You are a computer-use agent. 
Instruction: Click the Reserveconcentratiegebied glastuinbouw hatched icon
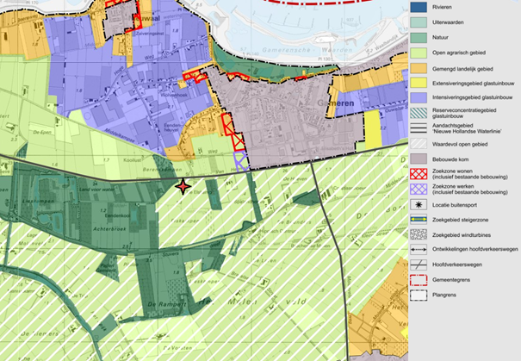419,113
